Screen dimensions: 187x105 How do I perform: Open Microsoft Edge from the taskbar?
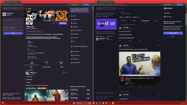[100, 103]
